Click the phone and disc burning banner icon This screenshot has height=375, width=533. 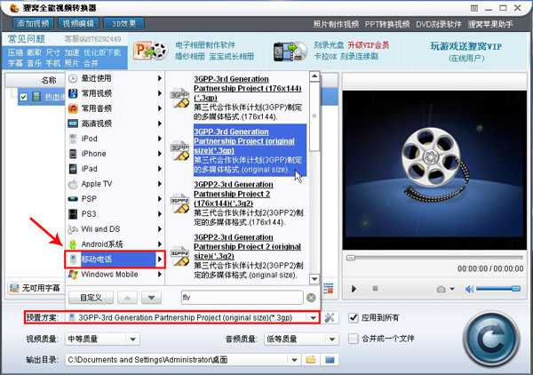[290, 52]
